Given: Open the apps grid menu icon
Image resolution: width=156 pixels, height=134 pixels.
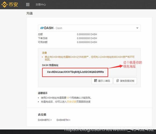Looking at the screenshot, I should [28, 5].
